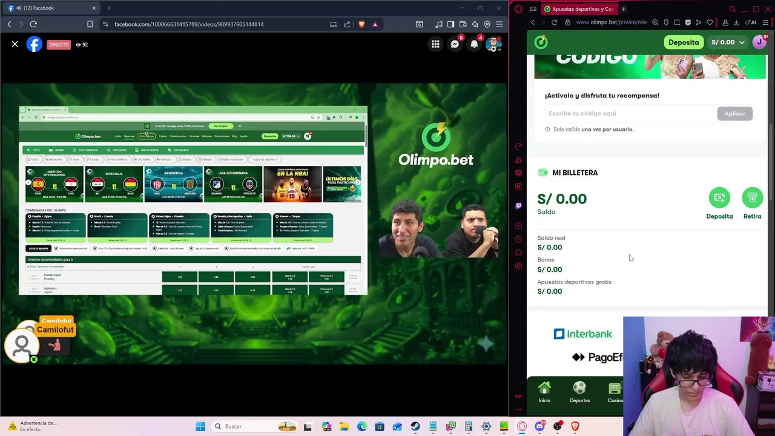Open Brave Leo AI assistant icon
The height and width of the screenshot is (436, 775).
pyautogui.click(x=475, y=24)
